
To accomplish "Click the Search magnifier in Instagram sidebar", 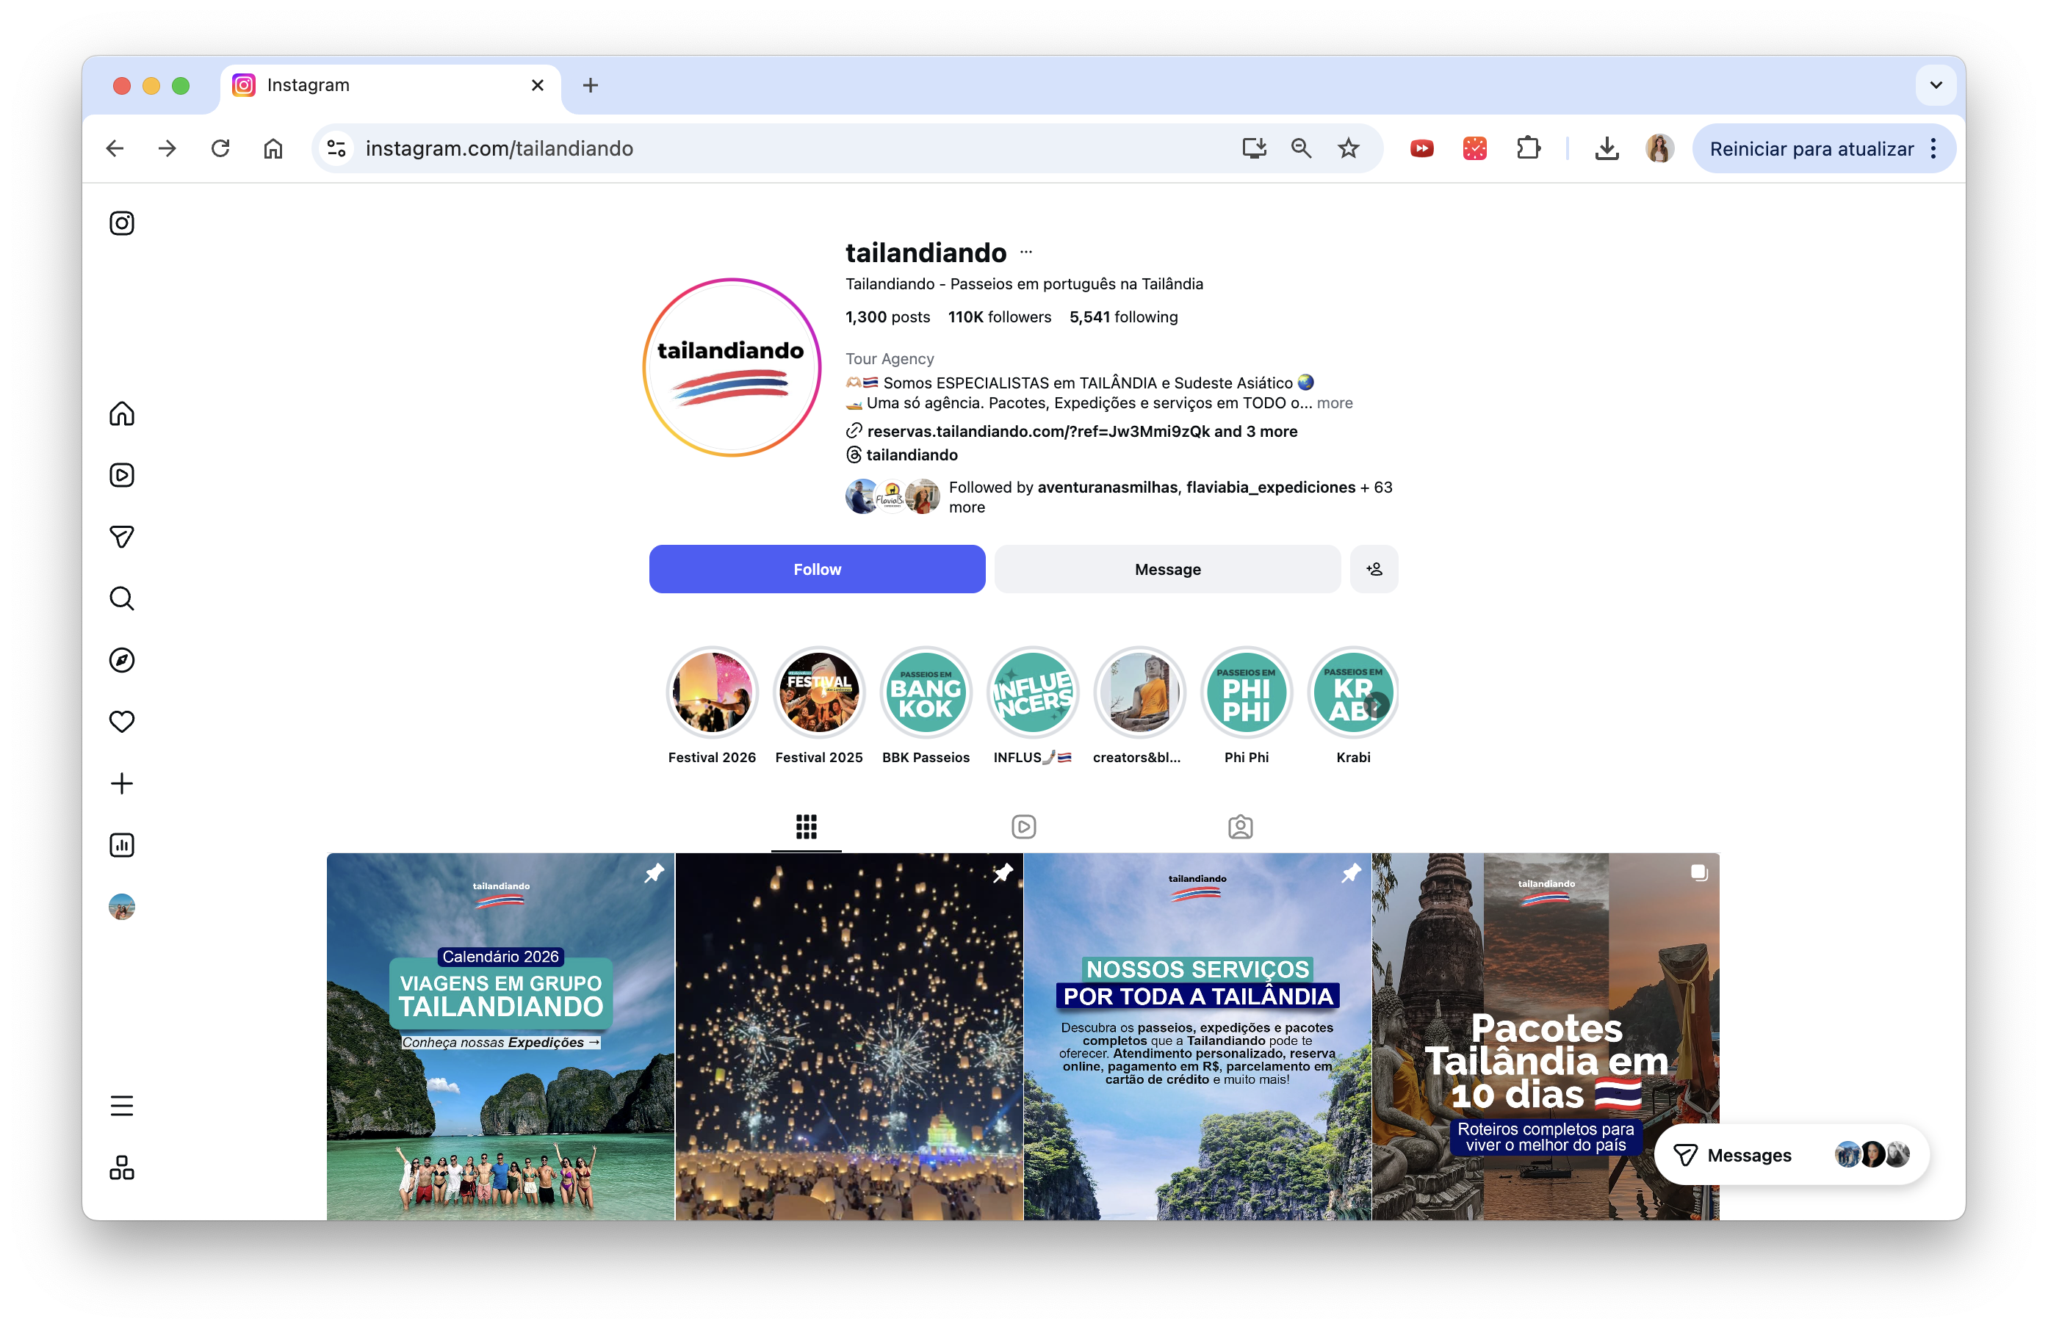I will (x=121, y=598).
